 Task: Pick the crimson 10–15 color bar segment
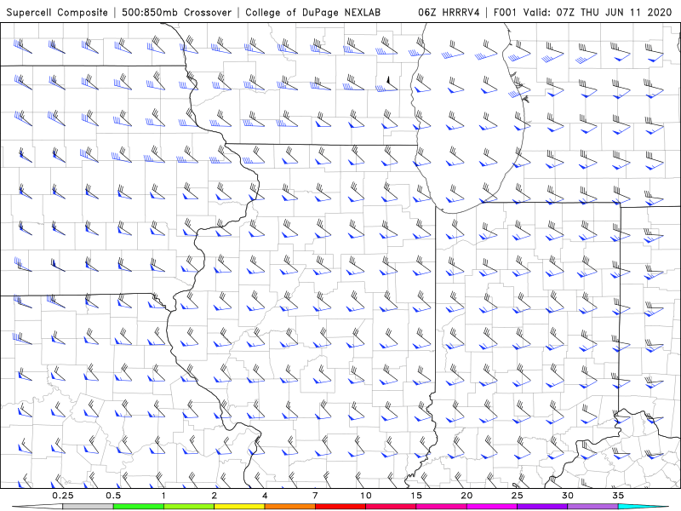tap(391, 507)
